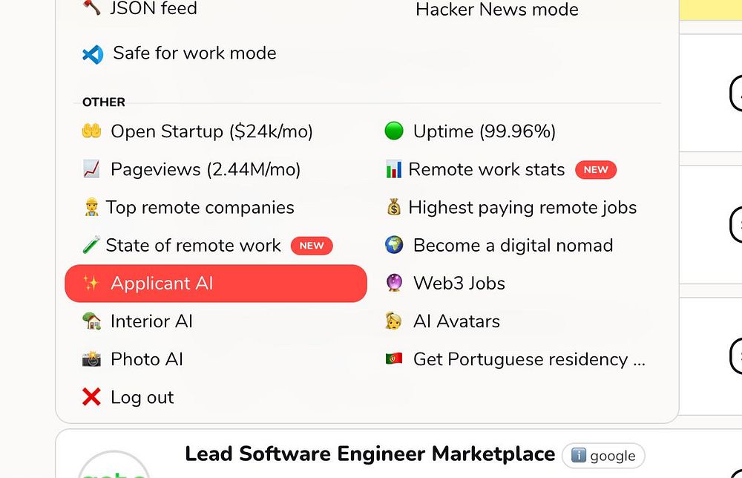
Task: Click the globe icon beside Become a digital nomad
Action: click(394, 245)
